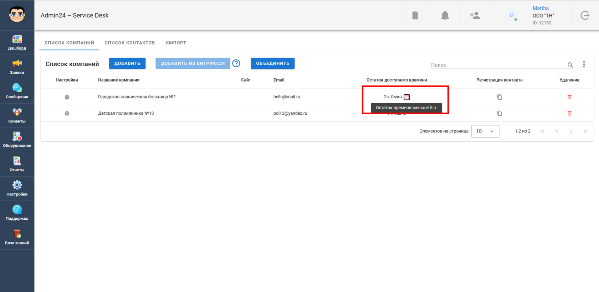Screen dimensions: 599x292
Task: Open the Сообщения sidebar section
Action: pyautogui.click(x=17, y=91)
